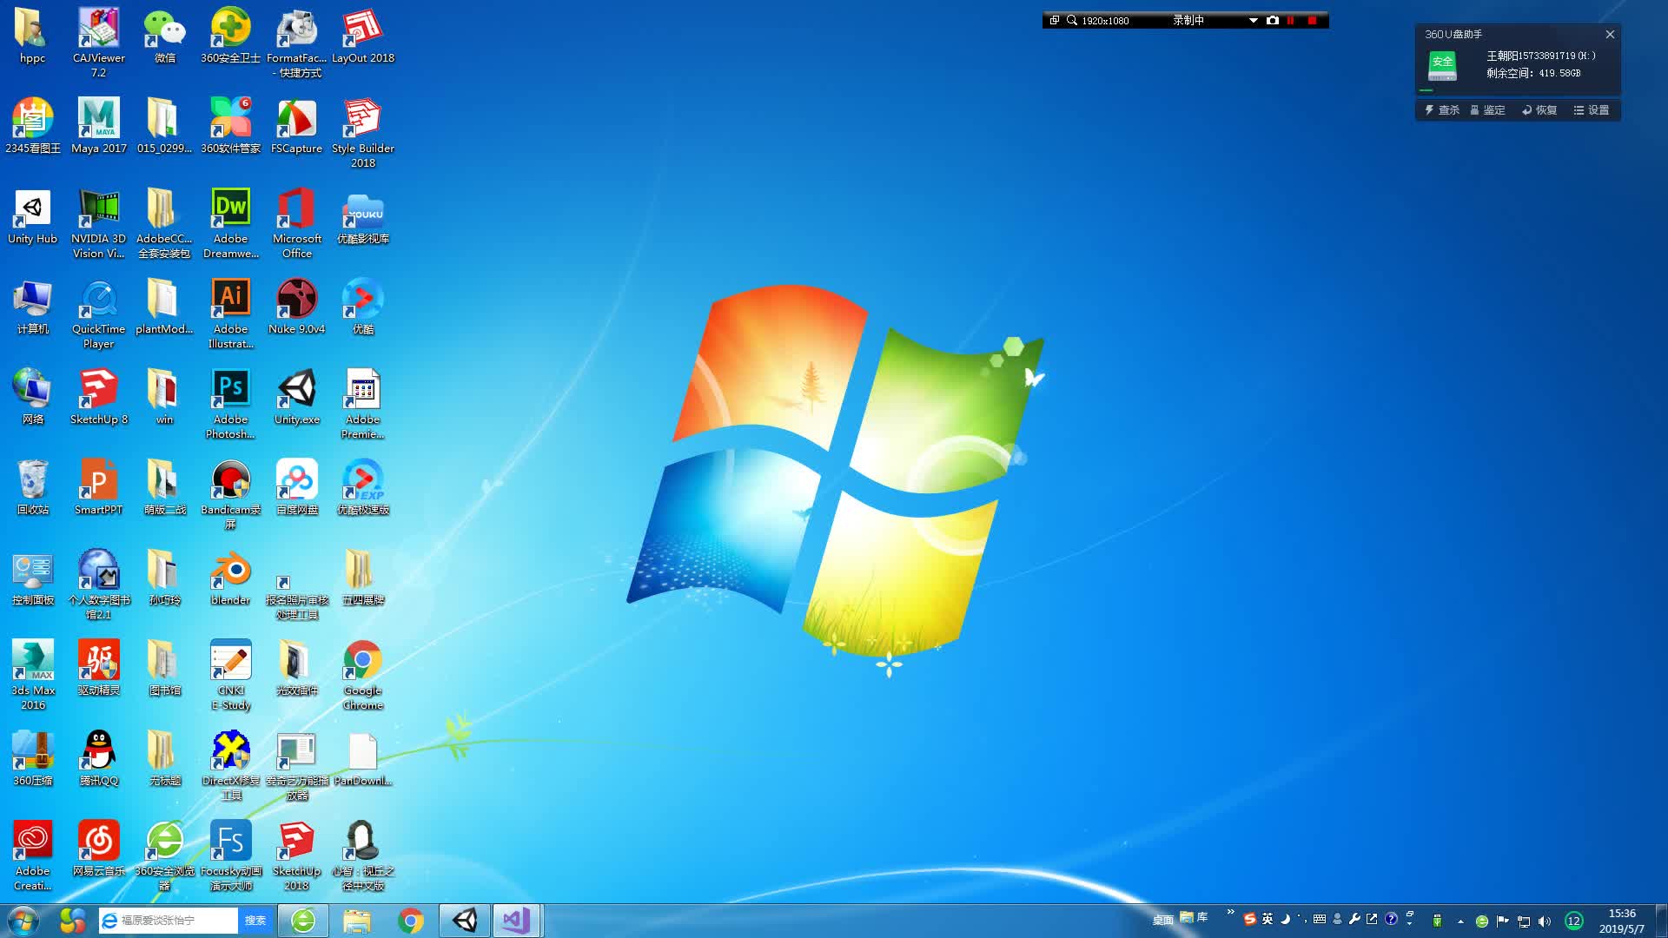
Task: Select the 360压缩 desktop icon
Action: 32,759
